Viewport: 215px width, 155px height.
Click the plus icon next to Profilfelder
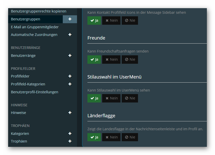[70, 76]
